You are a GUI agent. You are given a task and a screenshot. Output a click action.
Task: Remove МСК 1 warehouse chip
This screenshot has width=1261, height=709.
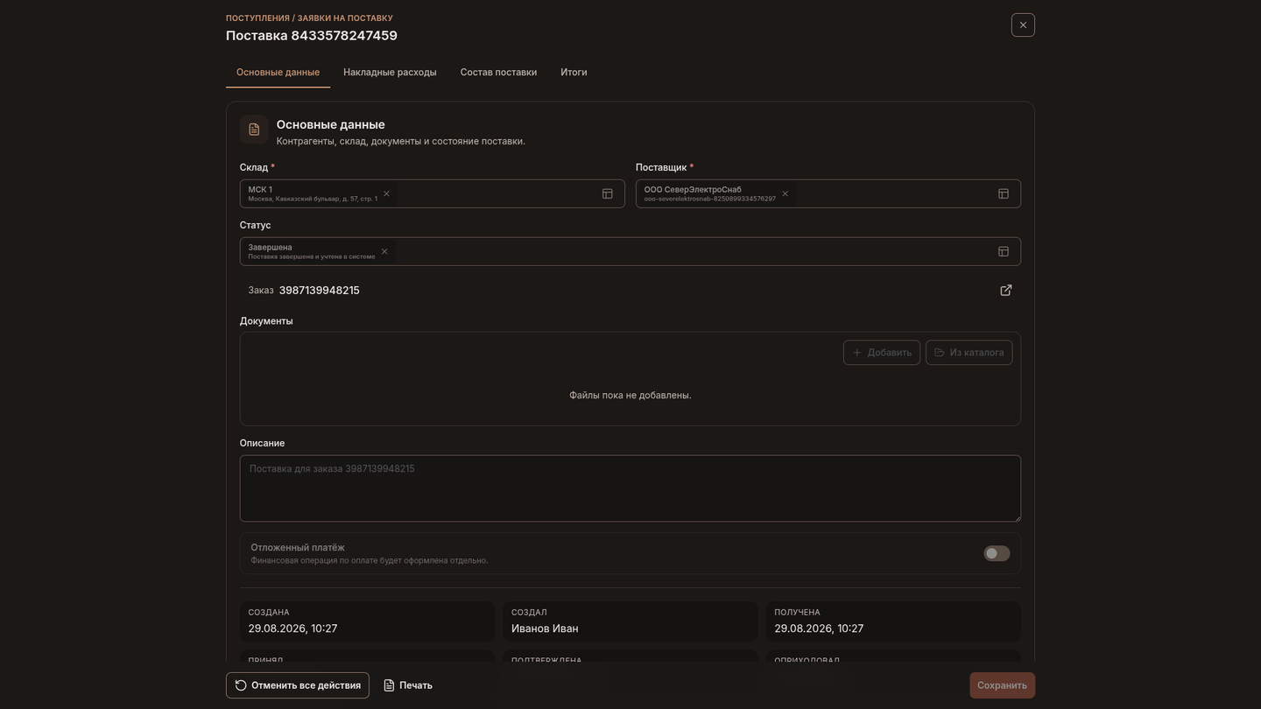tap(386, 193)
